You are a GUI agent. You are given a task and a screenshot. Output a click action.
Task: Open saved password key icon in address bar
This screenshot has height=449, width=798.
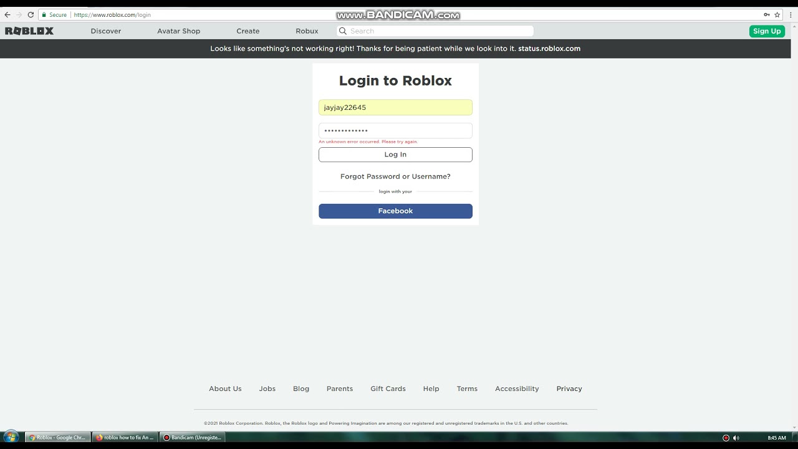click(x=766, y=14)
